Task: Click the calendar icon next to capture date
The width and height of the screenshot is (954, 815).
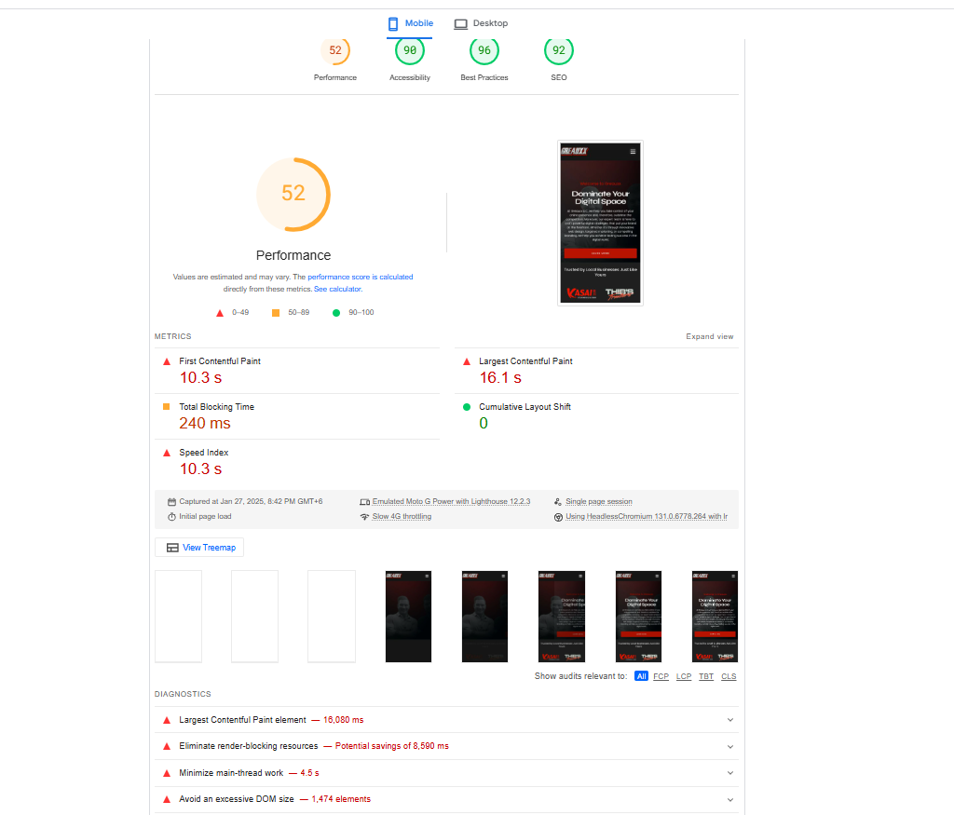Action: (171, 501)
